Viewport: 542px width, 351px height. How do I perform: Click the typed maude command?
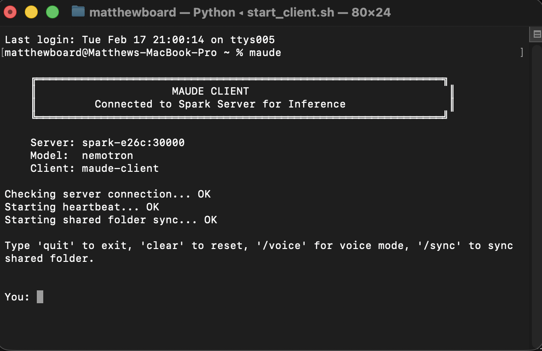click(265, 52)
